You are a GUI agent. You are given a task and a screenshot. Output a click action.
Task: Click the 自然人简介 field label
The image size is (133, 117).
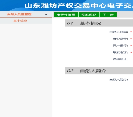tap(119, 80)
